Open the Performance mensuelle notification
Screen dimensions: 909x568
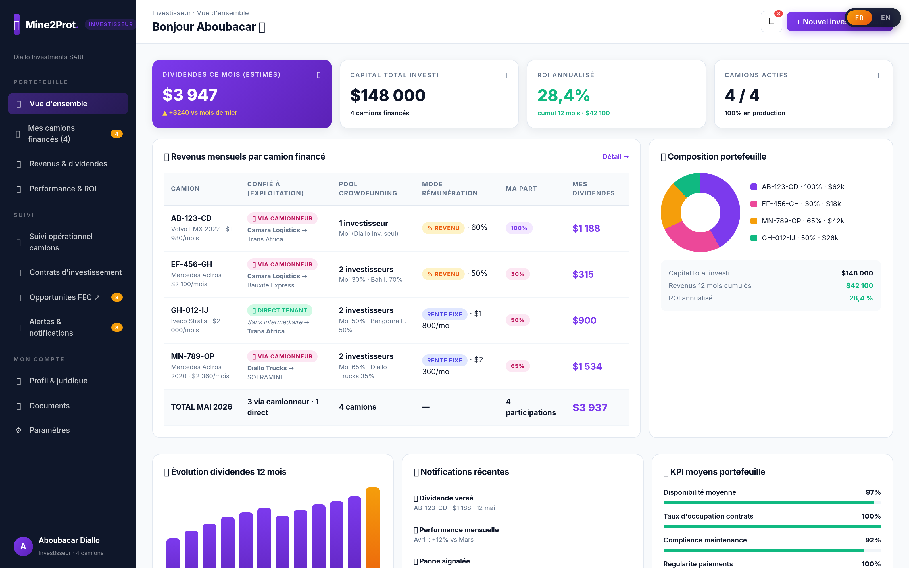522,534
